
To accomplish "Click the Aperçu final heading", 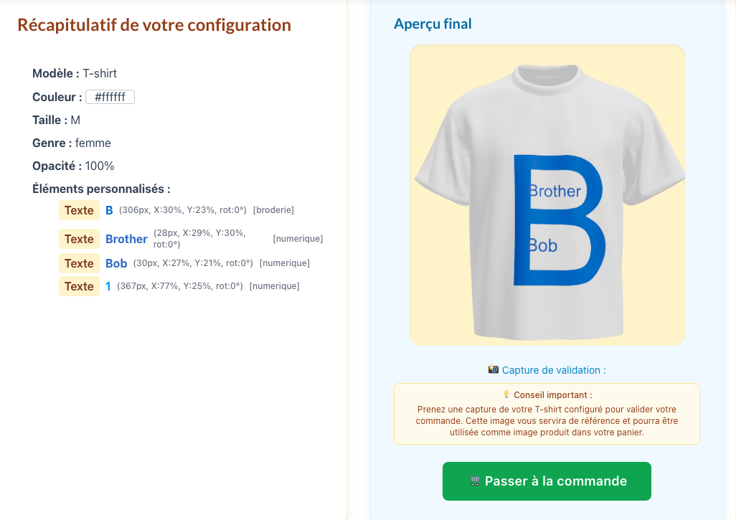I will tap(433, 24).
